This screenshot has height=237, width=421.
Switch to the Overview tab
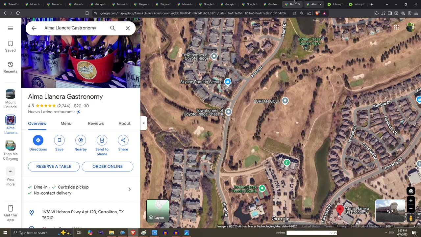click(x=37, y=123)
